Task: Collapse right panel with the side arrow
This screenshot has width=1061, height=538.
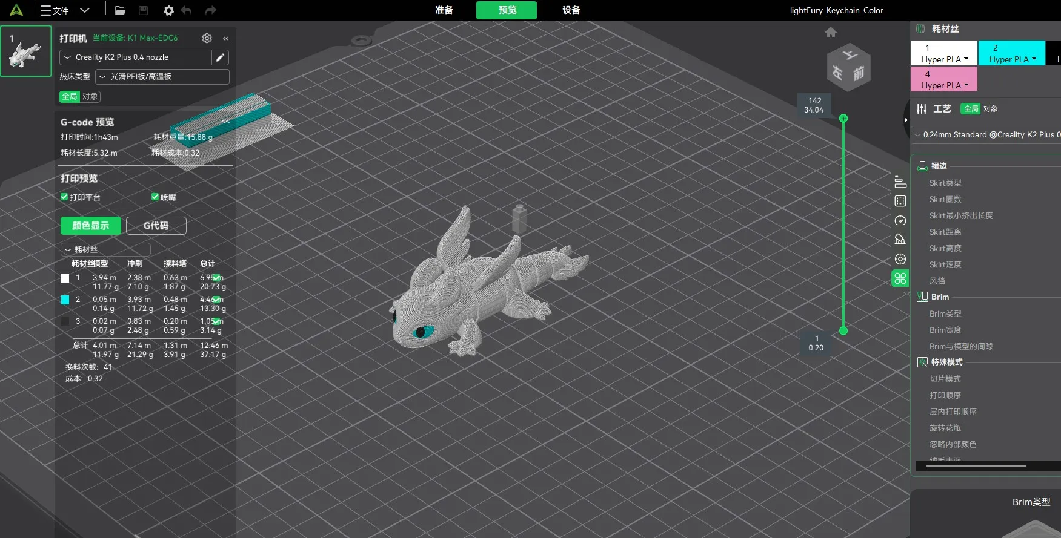Action: 906,120
